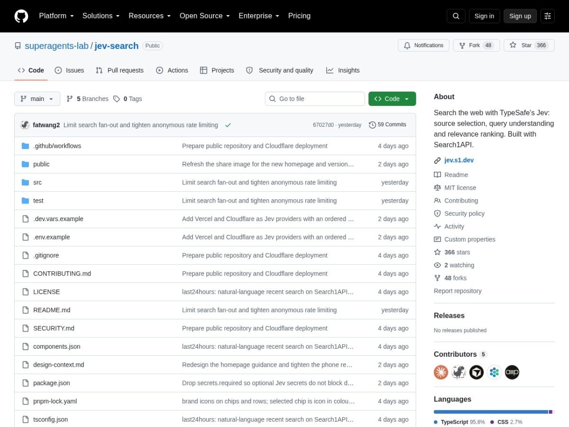Switch to the Projects tab
The image size is (569, 427).
(x=217, y=70)
